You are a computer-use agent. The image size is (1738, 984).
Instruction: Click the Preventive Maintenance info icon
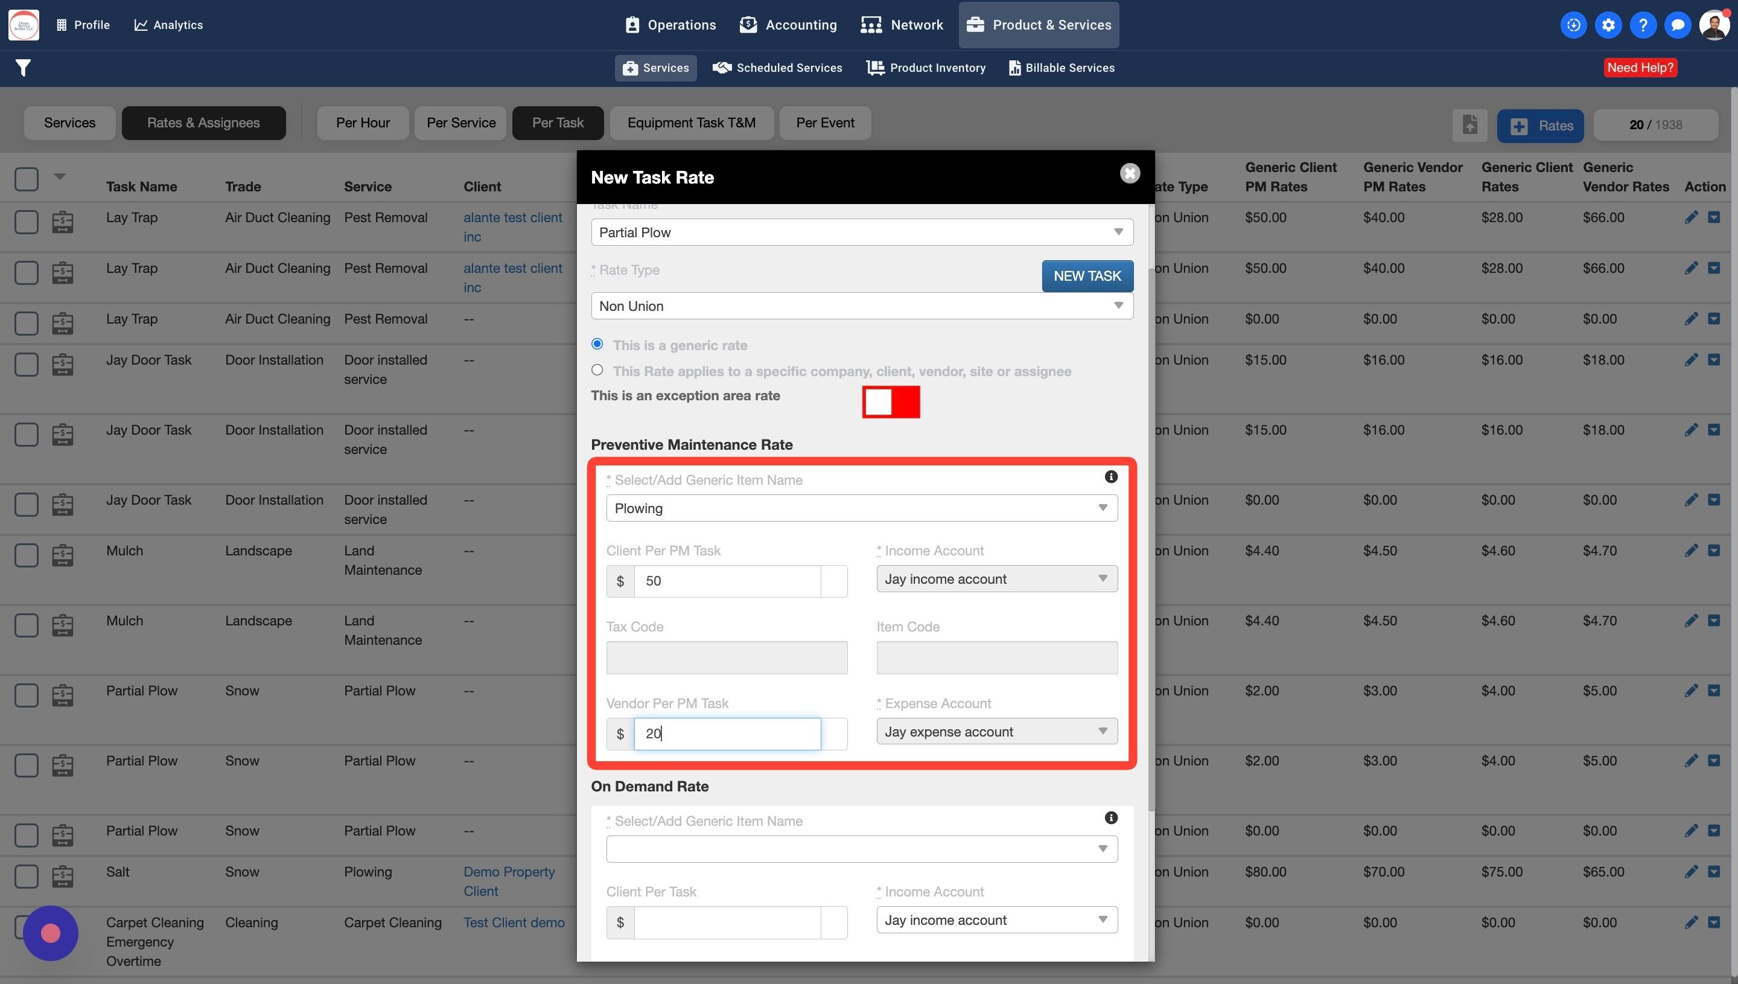coord(1110,476)
